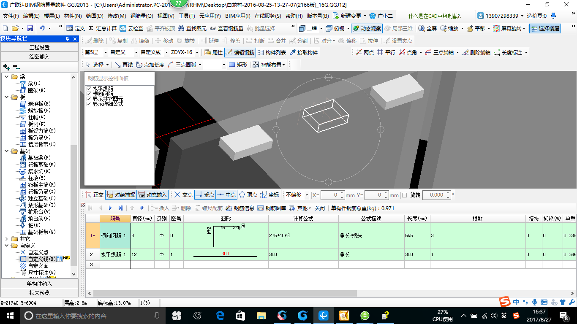This screenshot has width=577, height=324.
Task: Toggle the 旋转 checkbox in snap bar
Action: 404,195
